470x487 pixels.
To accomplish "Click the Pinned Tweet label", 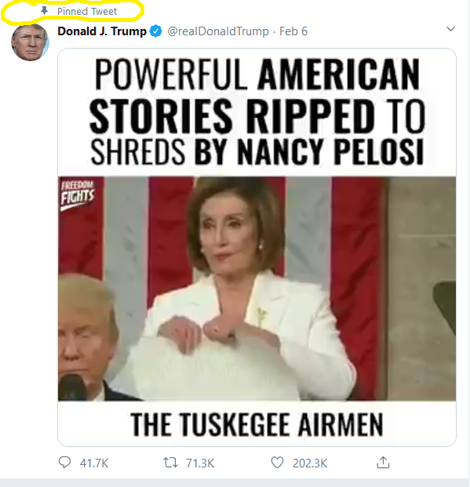I will pos(87,12).
